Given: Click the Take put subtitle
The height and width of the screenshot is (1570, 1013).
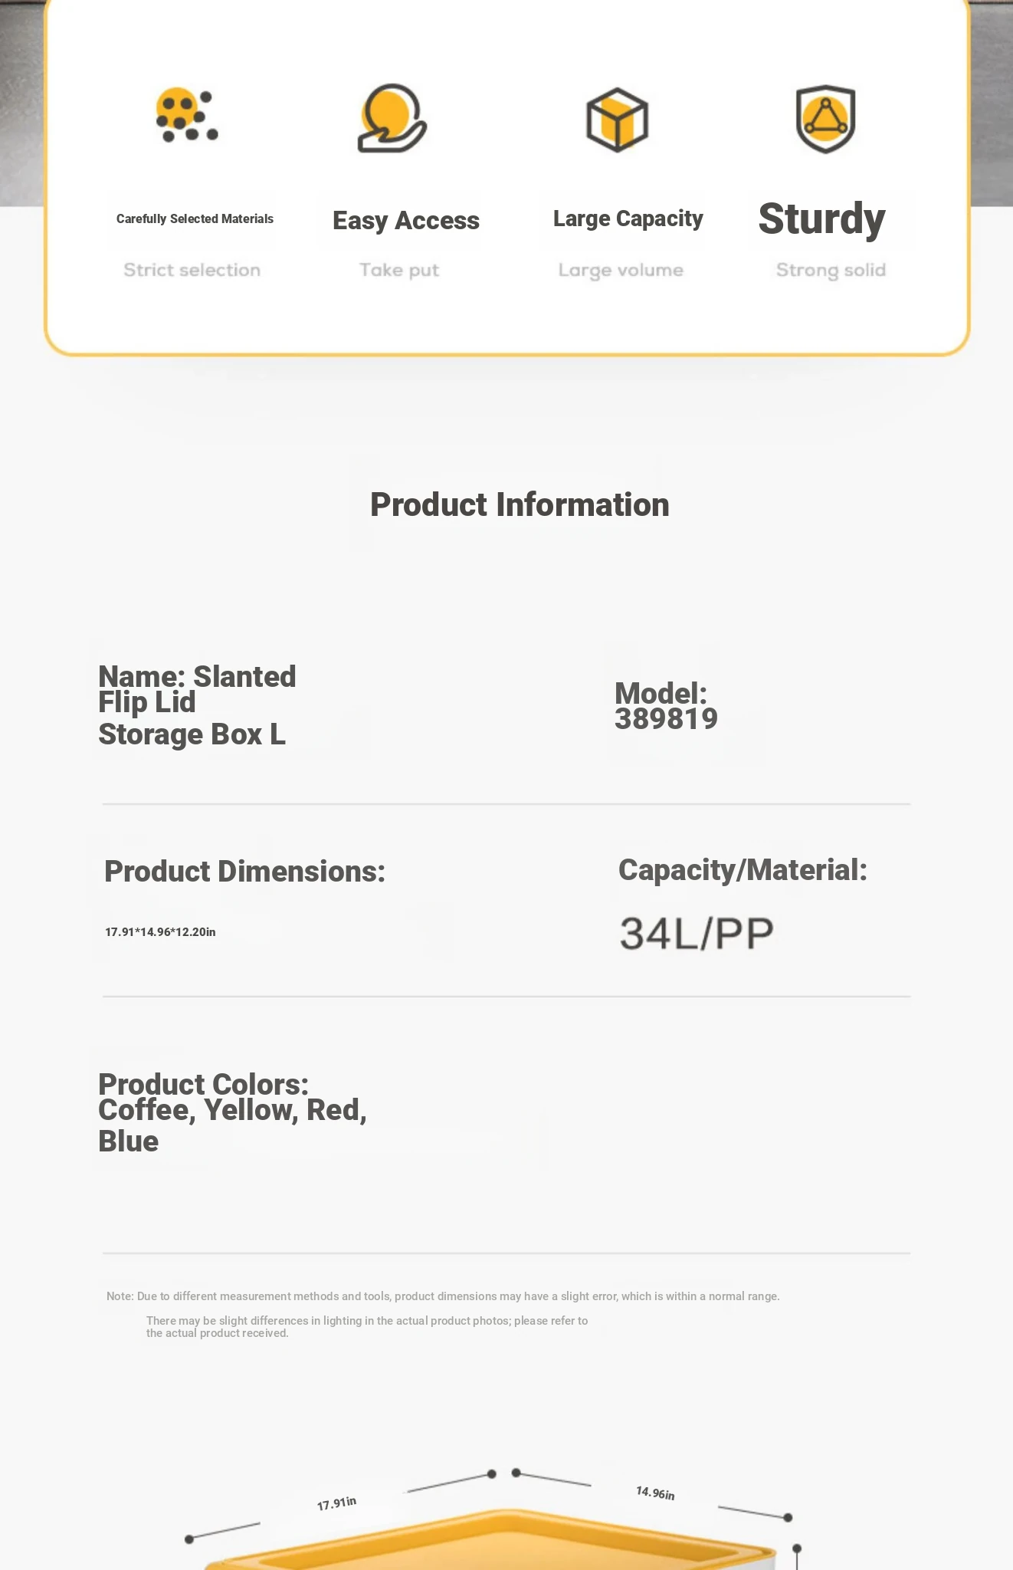Looking at the screenshot, I should (399, 270).
